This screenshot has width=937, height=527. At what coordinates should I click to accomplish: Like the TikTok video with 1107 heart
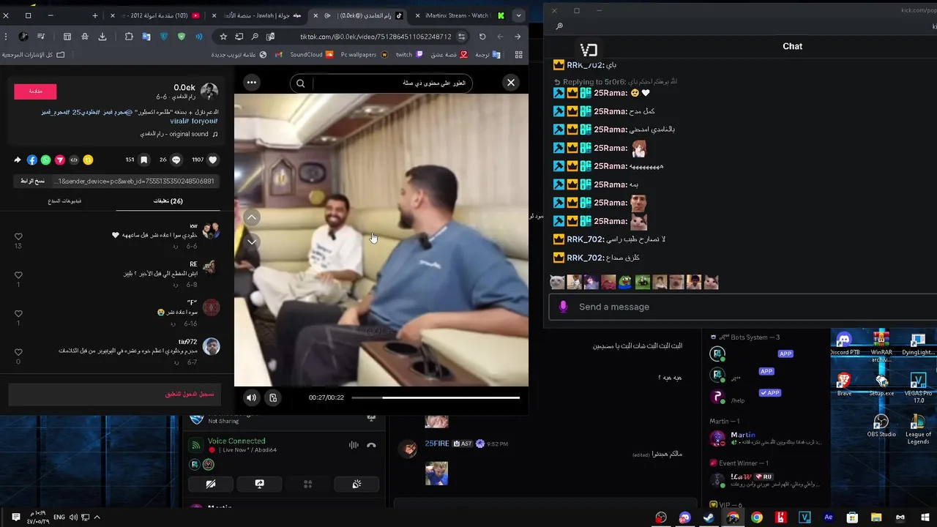pyautogui.click(x=213, y=160)
